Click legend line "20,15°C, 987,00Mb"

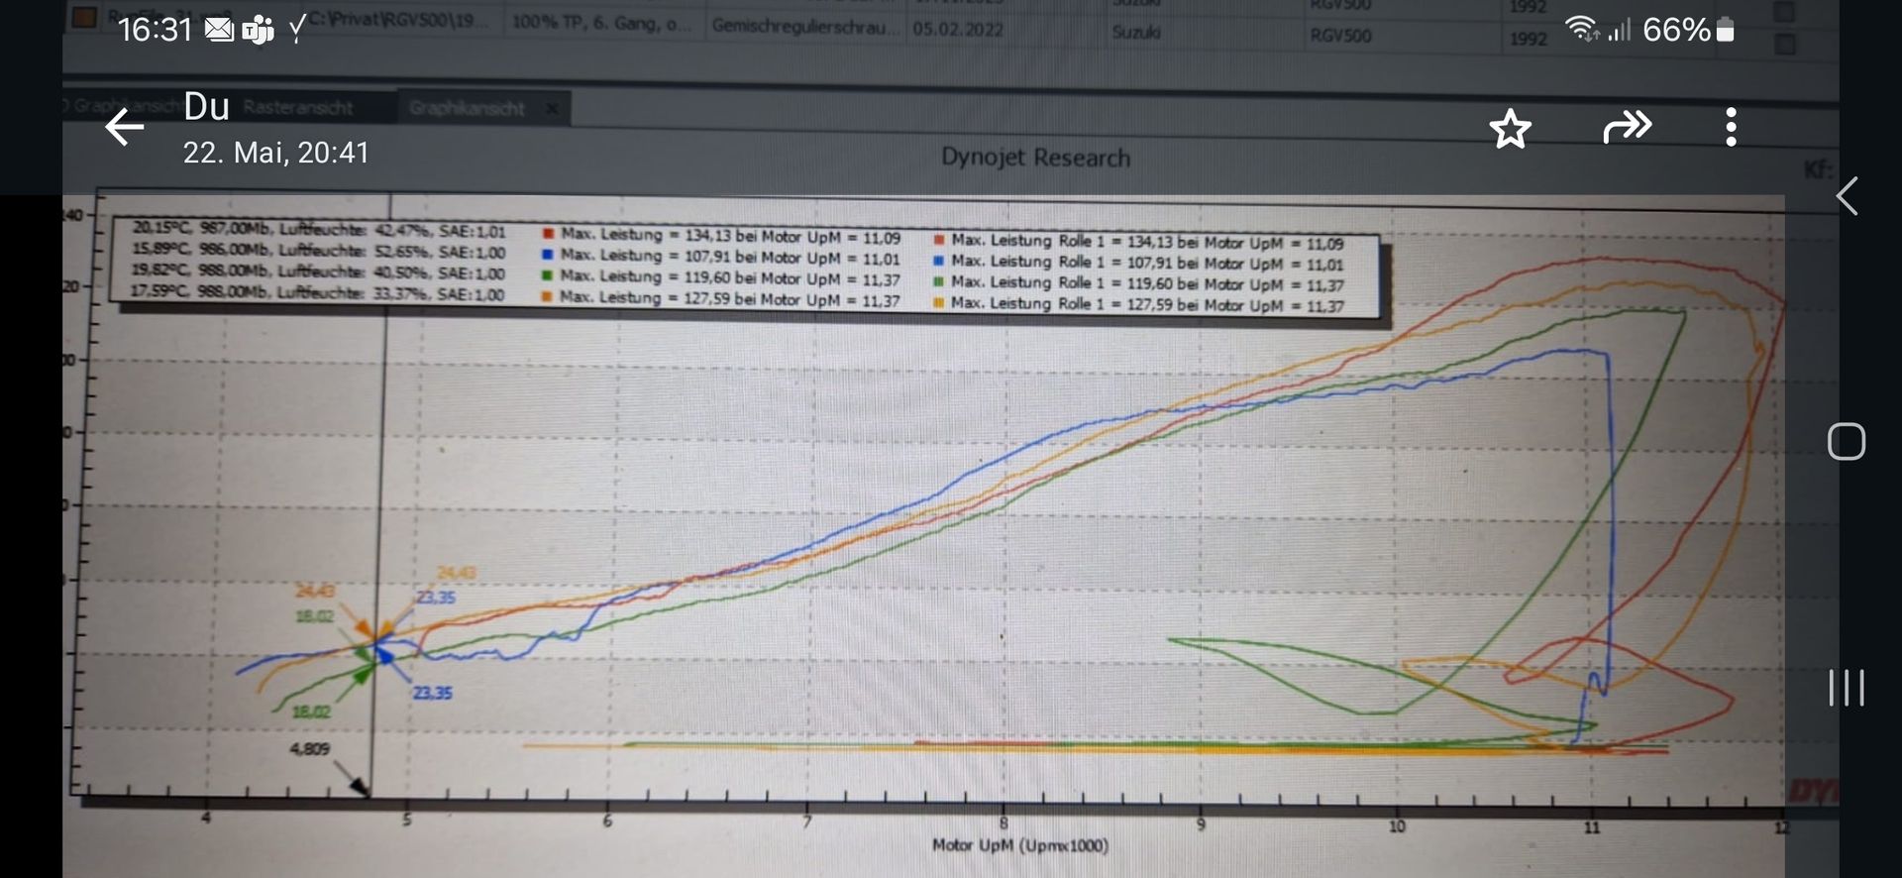(x=319, y=230)
